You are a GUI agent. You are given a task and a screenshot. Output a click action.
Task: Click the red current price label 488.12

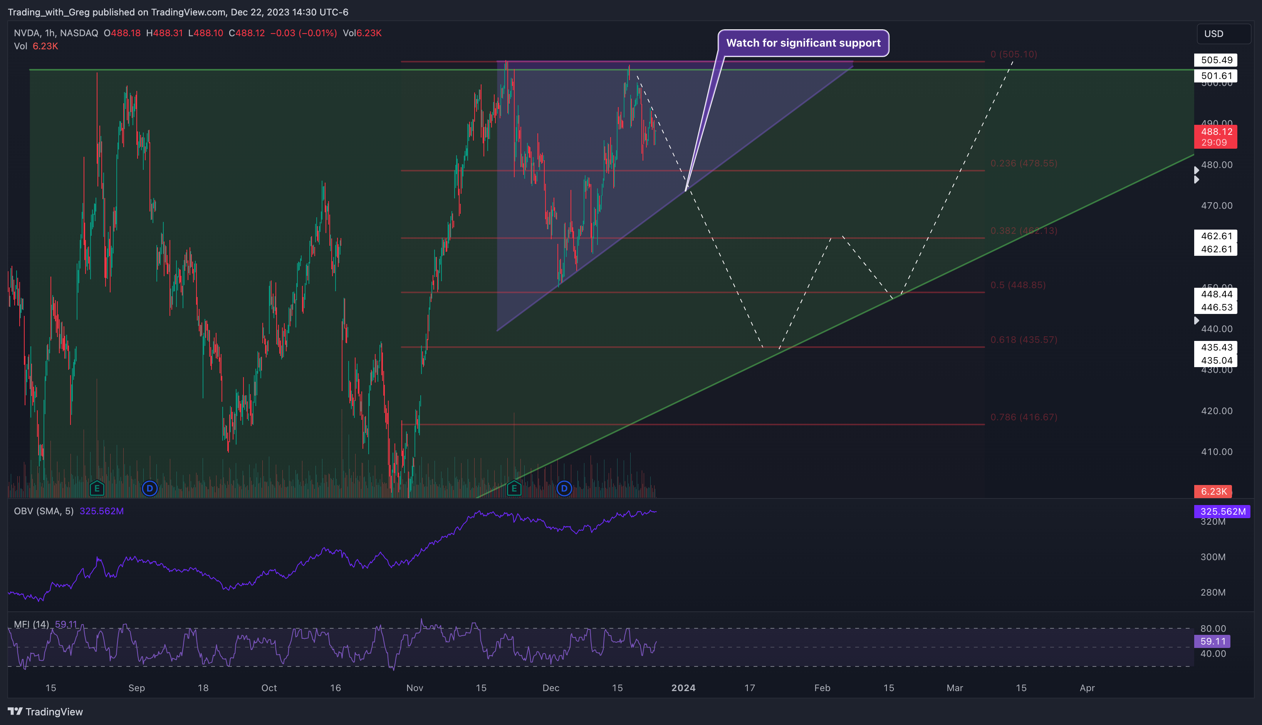[1216, 137]
